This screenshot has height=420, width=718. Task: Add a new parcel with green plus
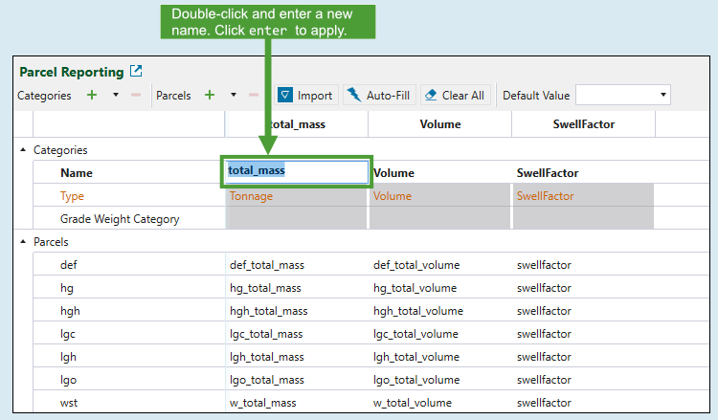(x=210, y=95)
